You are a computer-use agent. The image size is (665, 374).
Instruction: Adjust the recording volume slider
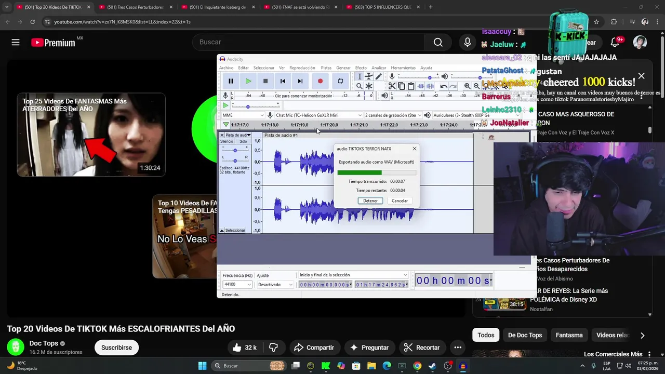pyautogui.click(x=418, y=77)
